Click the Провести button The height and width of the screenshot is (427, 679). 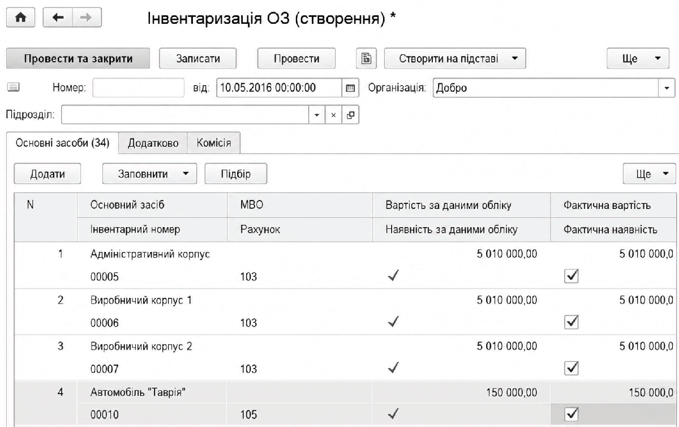click(296, 58)
